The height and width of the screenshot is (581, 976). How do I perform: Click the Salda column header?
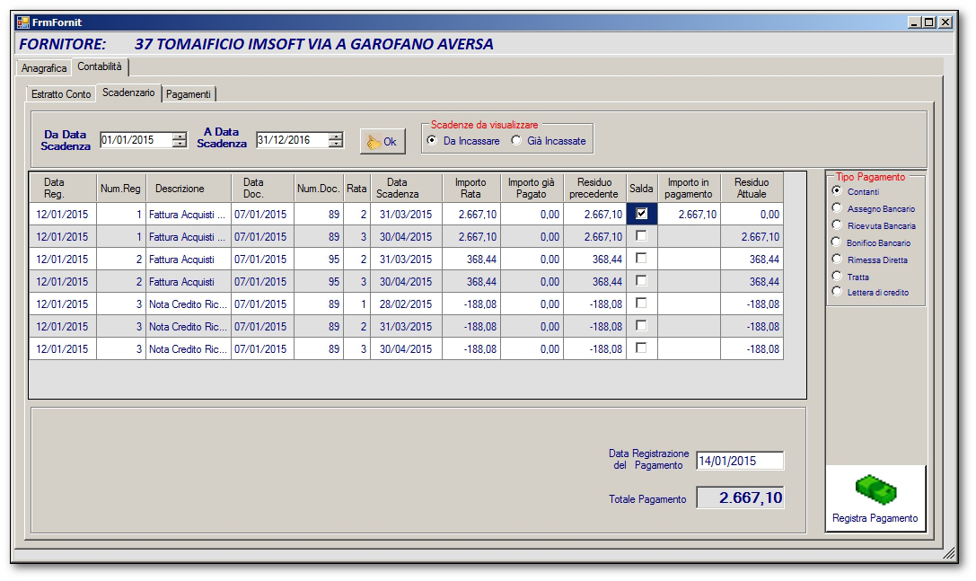coord(642,188)
